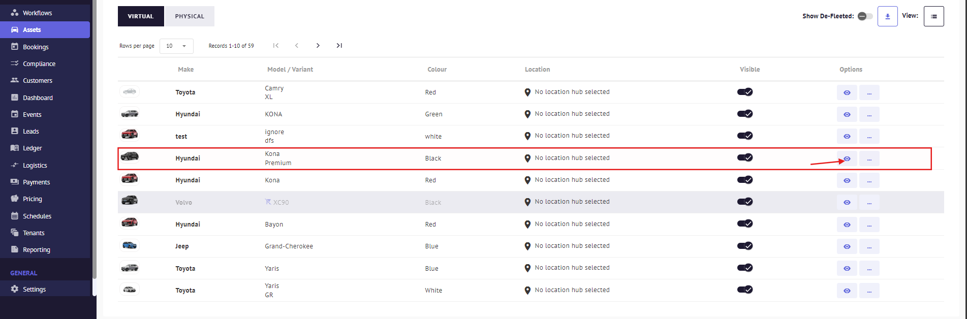Click the Payments sidebar icon
Image resolution: width=967 pixels, height=319 pixels.
[x=15, y=182]
